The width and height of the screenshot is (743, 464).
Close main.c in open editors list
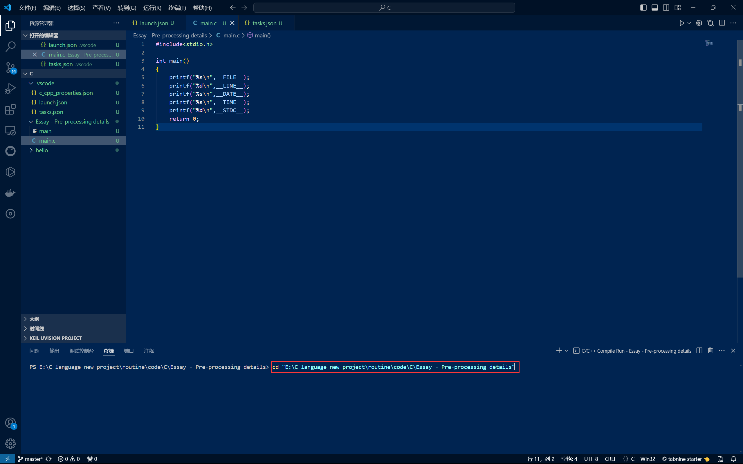[x=35, y=55]
